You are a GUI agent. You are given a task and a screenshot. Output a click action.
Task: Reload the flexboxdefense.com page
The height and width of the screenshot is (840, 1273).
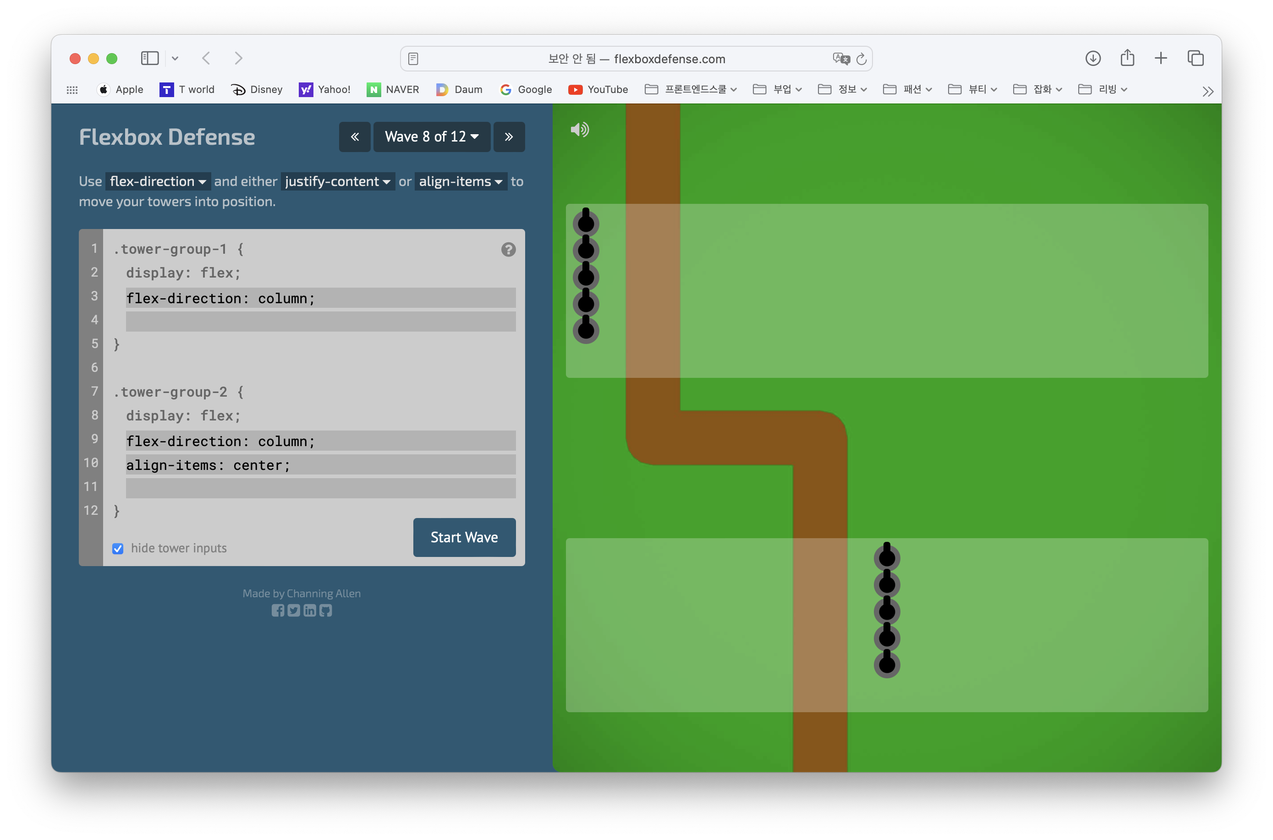pos(861,59)
